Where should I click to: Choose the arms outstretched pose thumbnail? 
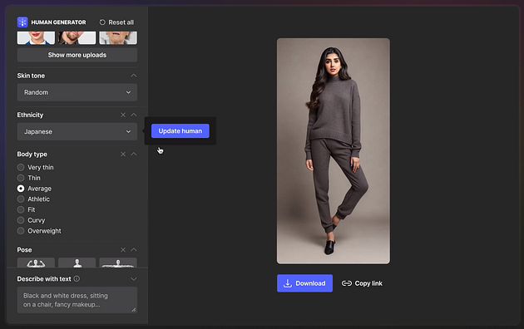(118, 263)
